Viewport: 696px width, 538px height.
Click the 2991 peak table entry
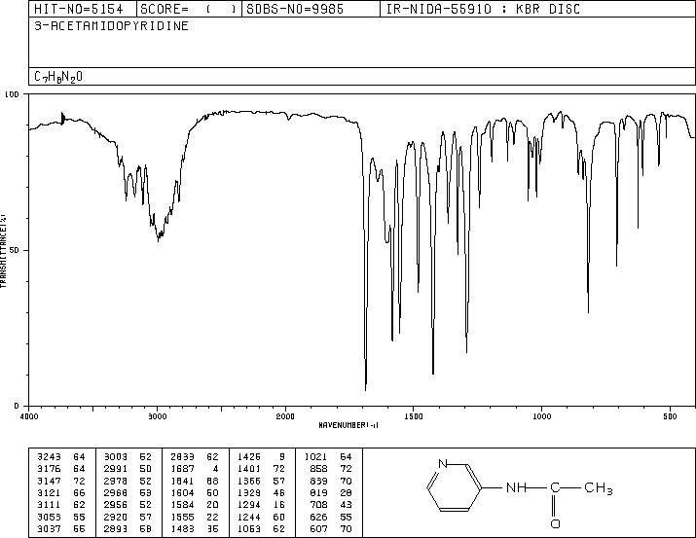(128, 468)
